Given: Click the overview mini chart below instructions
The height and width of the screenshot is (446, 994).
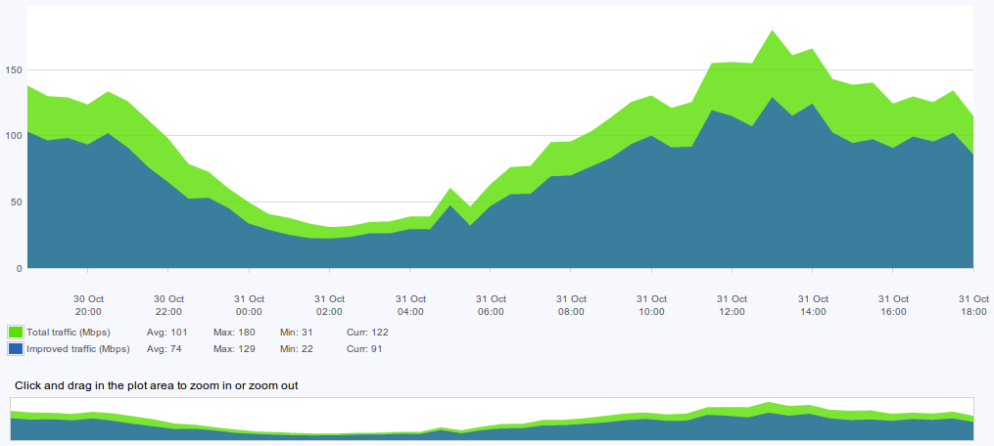Looking at the screenshot, I should tap(492, 419).
